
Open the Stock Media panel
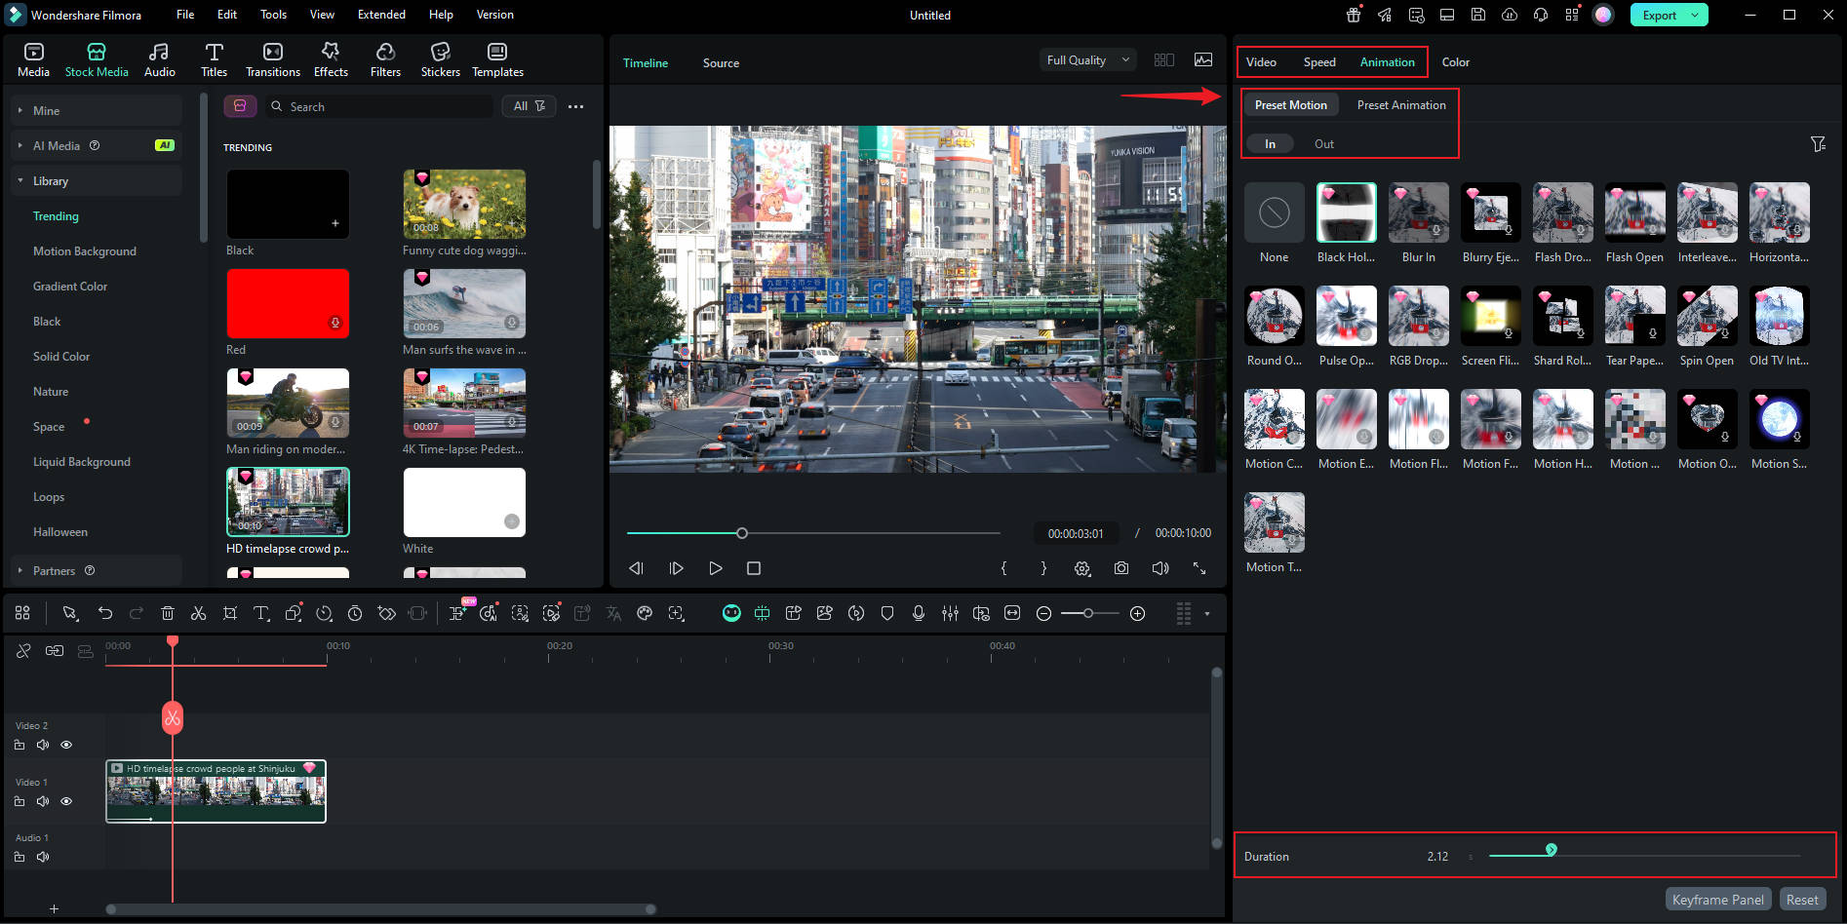97,60
